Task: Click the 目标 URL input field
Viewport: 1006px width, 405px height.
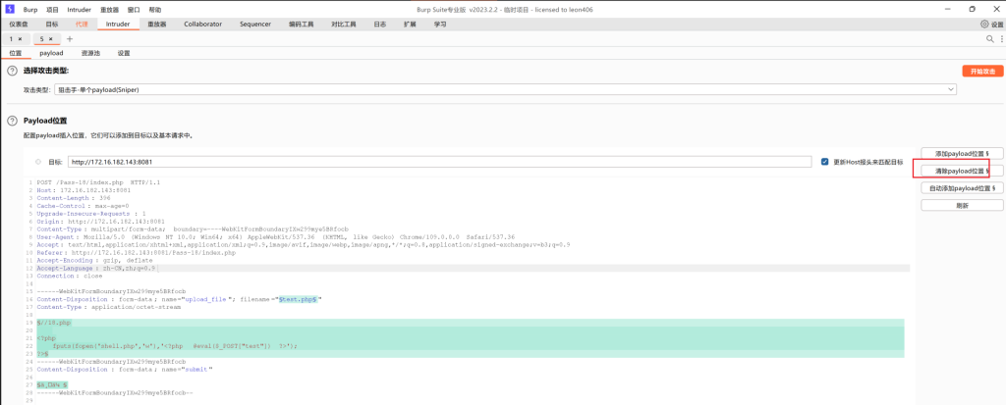Action: coord(439,162)
